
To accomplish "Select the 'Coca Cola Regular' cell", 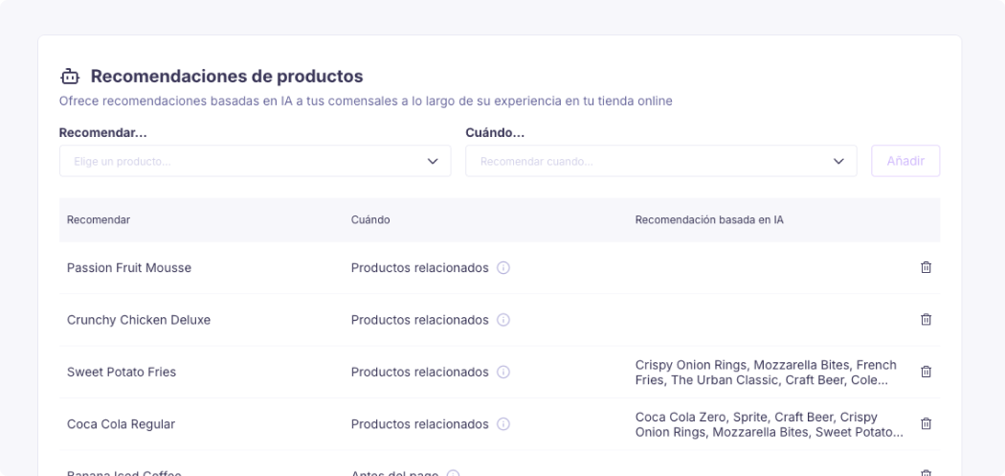I will click(x=121, y=424).
